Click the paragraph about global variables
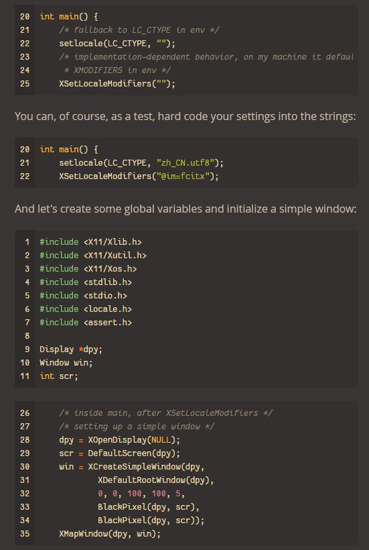Screen dimensions: 369x550 click(x=186, y=209)
